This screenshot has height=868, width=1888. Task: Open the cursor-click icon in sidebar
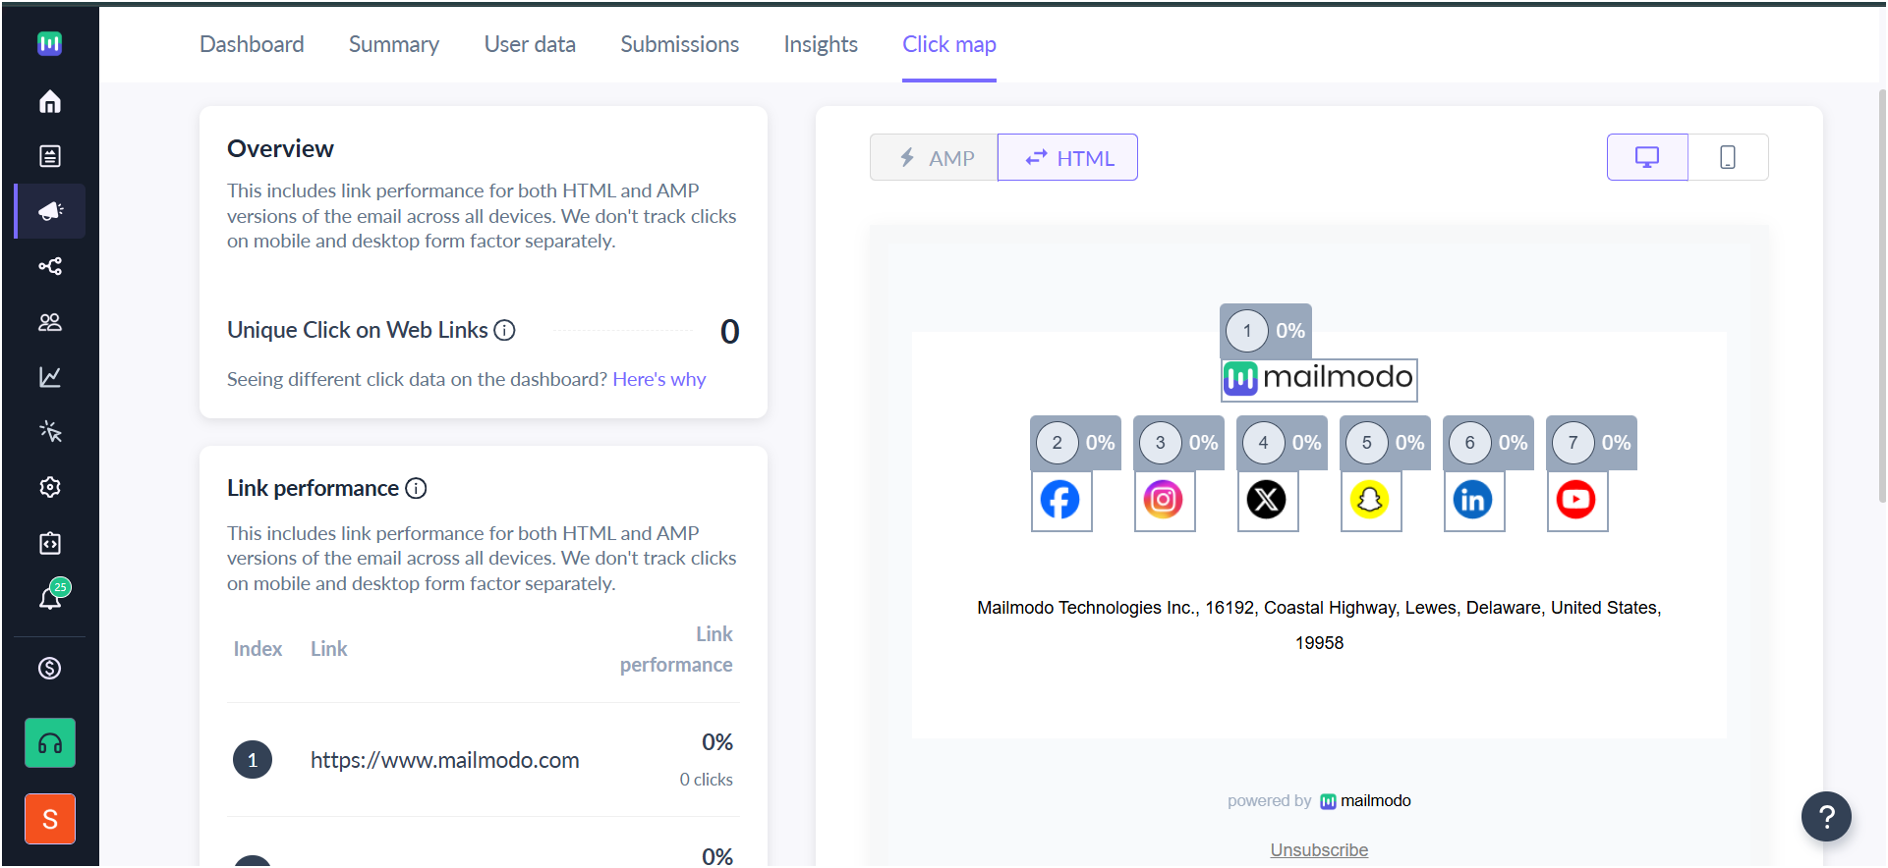click(49, 432)
